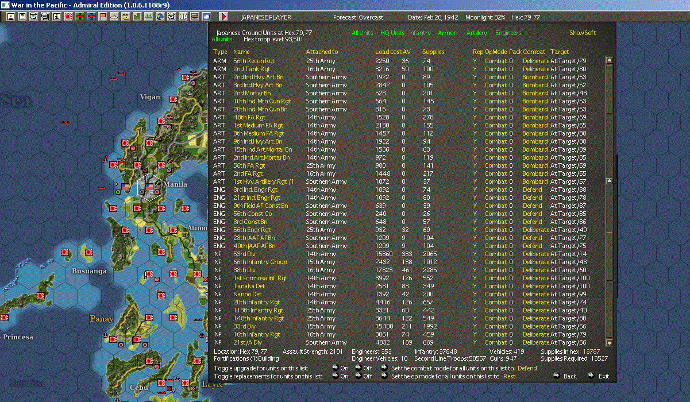Turn replacements Off for units on list
The width and height of the screenshot is (690, 402).
point(358,376)
